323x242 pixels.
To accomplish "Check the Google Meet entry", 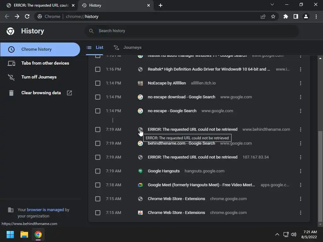I will pos(98,185).
